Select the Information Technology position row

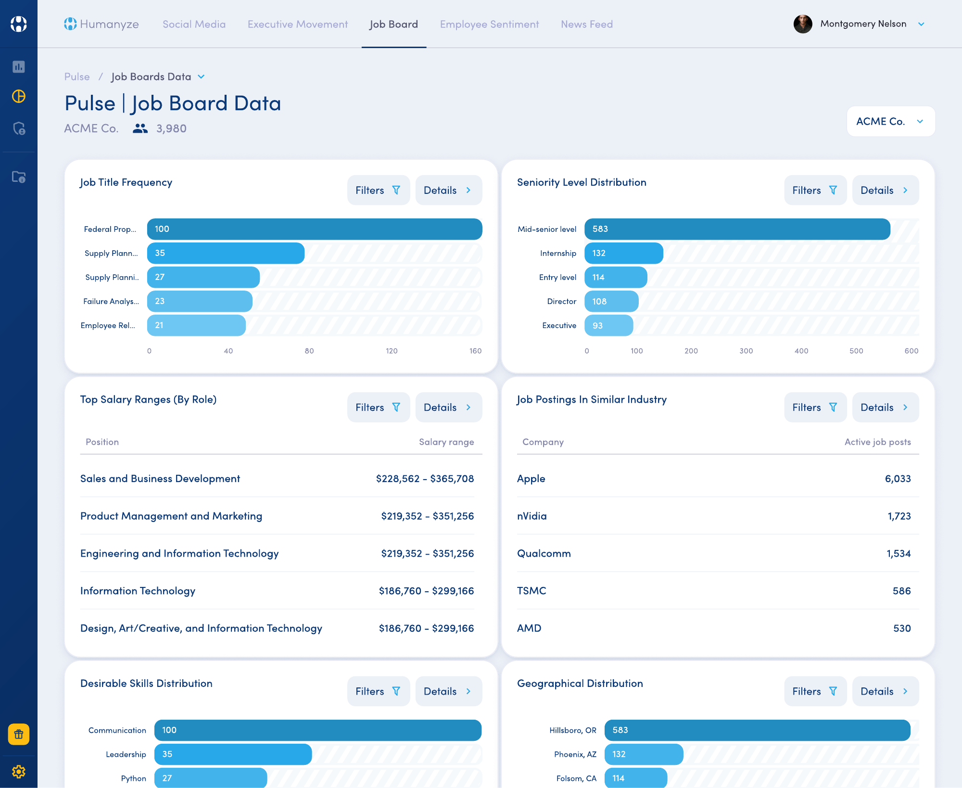coord(277,591)
